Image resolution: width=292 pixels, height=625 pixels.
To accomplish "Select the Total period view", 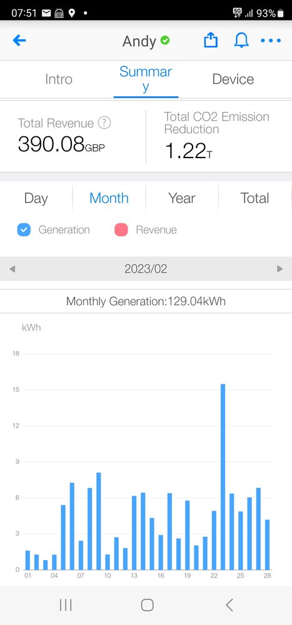I will tap(254, 198).
